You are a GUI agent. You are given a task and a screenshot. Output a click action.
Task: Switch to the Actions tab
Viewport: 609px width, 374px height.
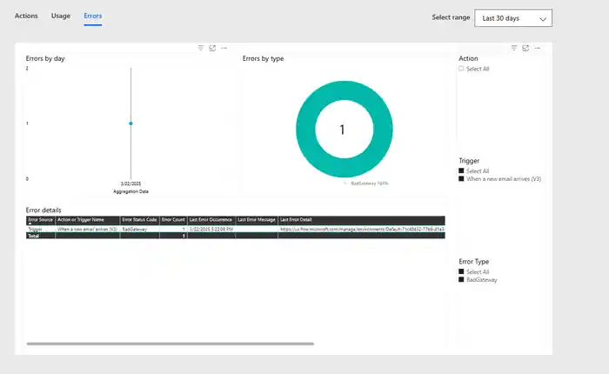[26, 16]
